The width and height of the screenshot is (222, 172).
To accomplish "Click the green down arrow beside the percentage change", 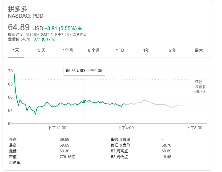I will (80, 28).
